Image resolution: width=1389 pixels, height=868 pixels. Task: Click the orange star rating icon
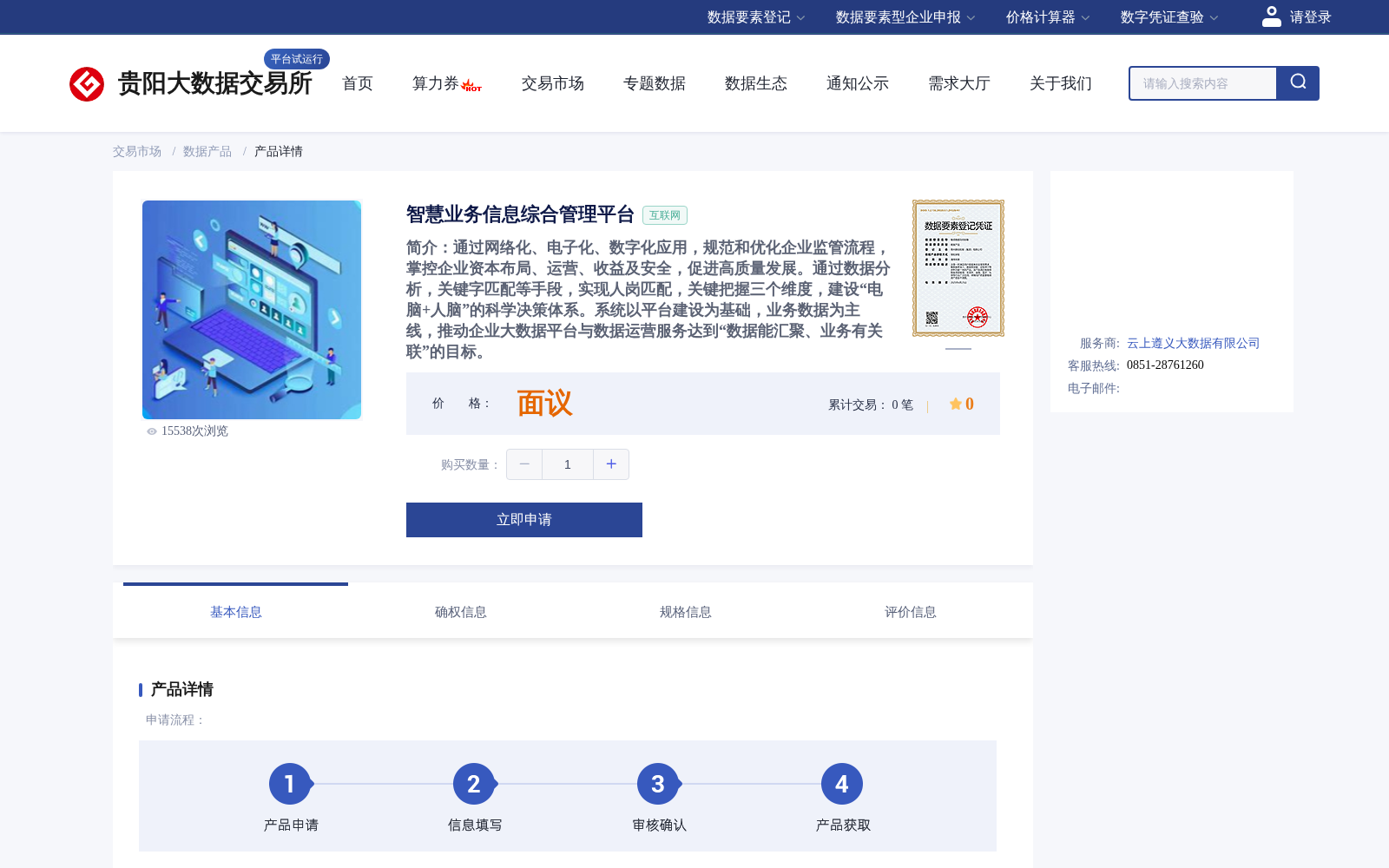click(x=955, y=404)
